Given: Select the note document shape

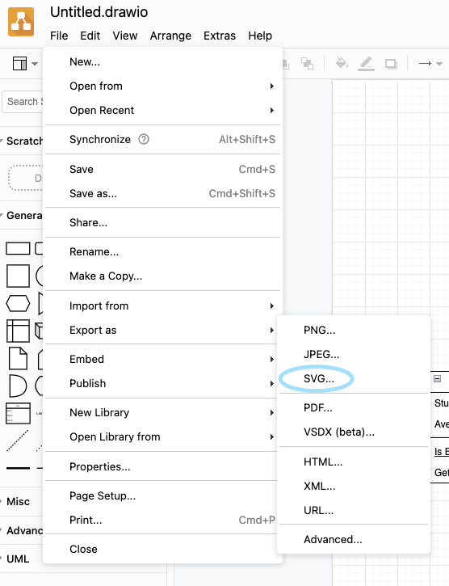Looking at the screenshot, I should tap(18, 358).
